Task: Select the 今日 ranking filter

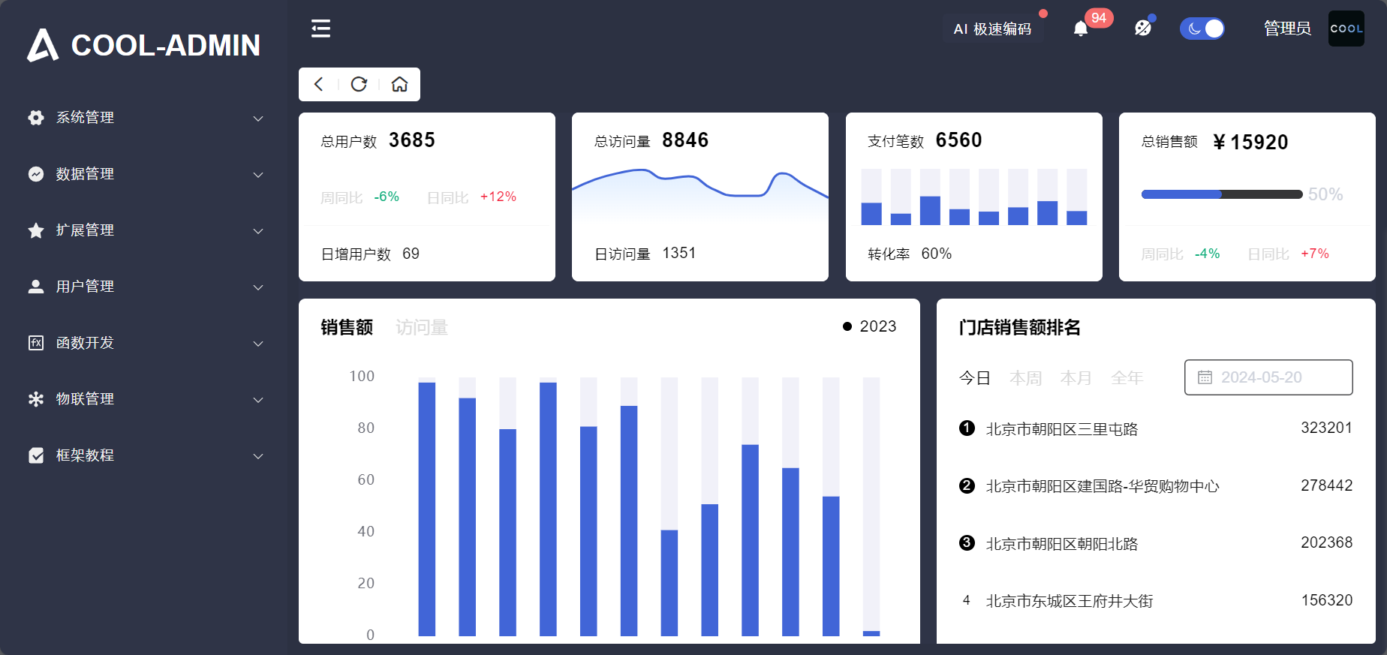Action: point(975,378)
